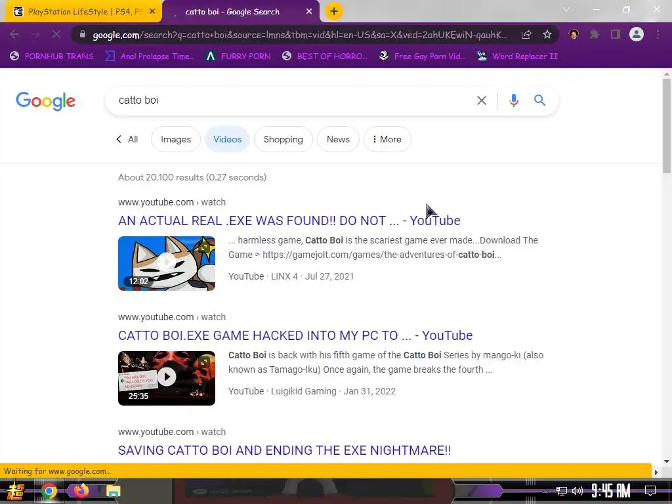Screen dimensions: 672x504
Task: Click the YouTube · LiNX 4 · Jul 27, 2021 line
Action: point(291,276)
